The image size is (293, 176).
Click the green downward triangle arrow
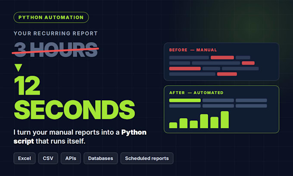(18, 68)
